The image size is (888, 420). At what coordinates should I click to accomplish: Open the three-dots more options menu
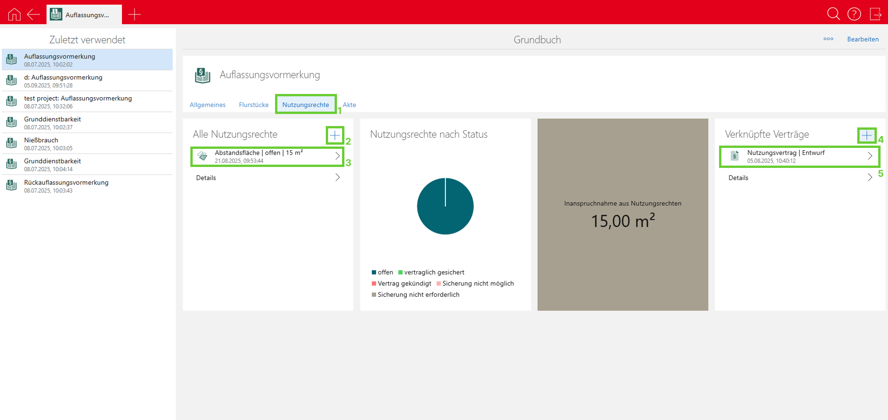pyautogui.click(x=828, y=39)
